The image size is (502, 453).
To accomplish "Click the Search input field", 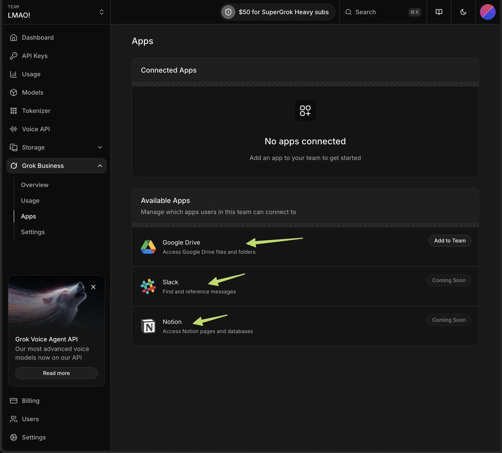I will tap(376, 12).
